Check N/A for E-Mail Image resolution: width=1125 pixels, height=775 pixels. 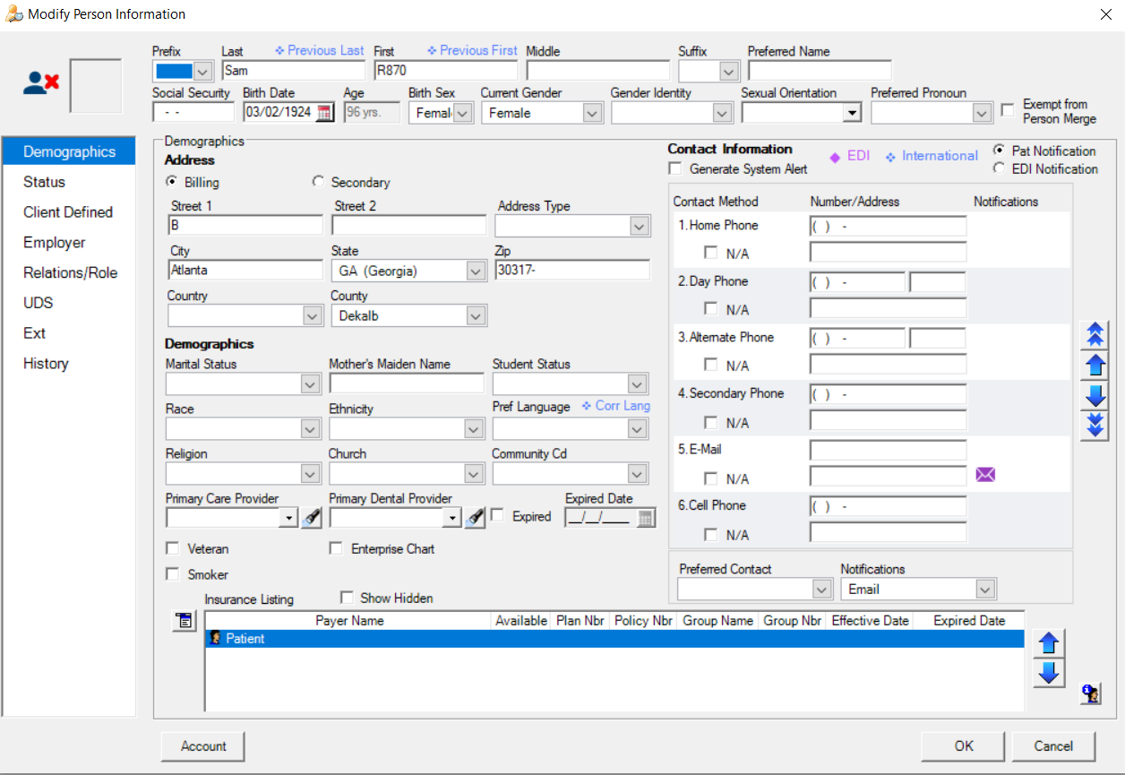point(711,478)
